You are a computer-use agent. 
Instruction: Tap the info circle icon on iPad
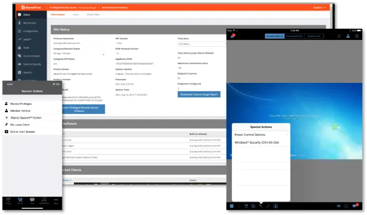click(x=346, y=206)
